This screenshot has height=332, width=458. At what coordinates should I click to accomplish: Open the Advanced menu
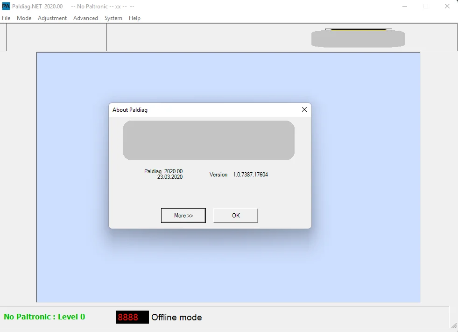click(x=85, y=18)
